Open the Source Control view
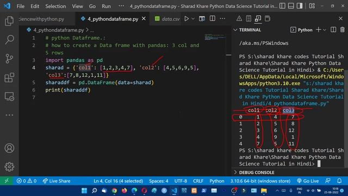The width and height of the screenshot is (348, 196). coord(9,59)
